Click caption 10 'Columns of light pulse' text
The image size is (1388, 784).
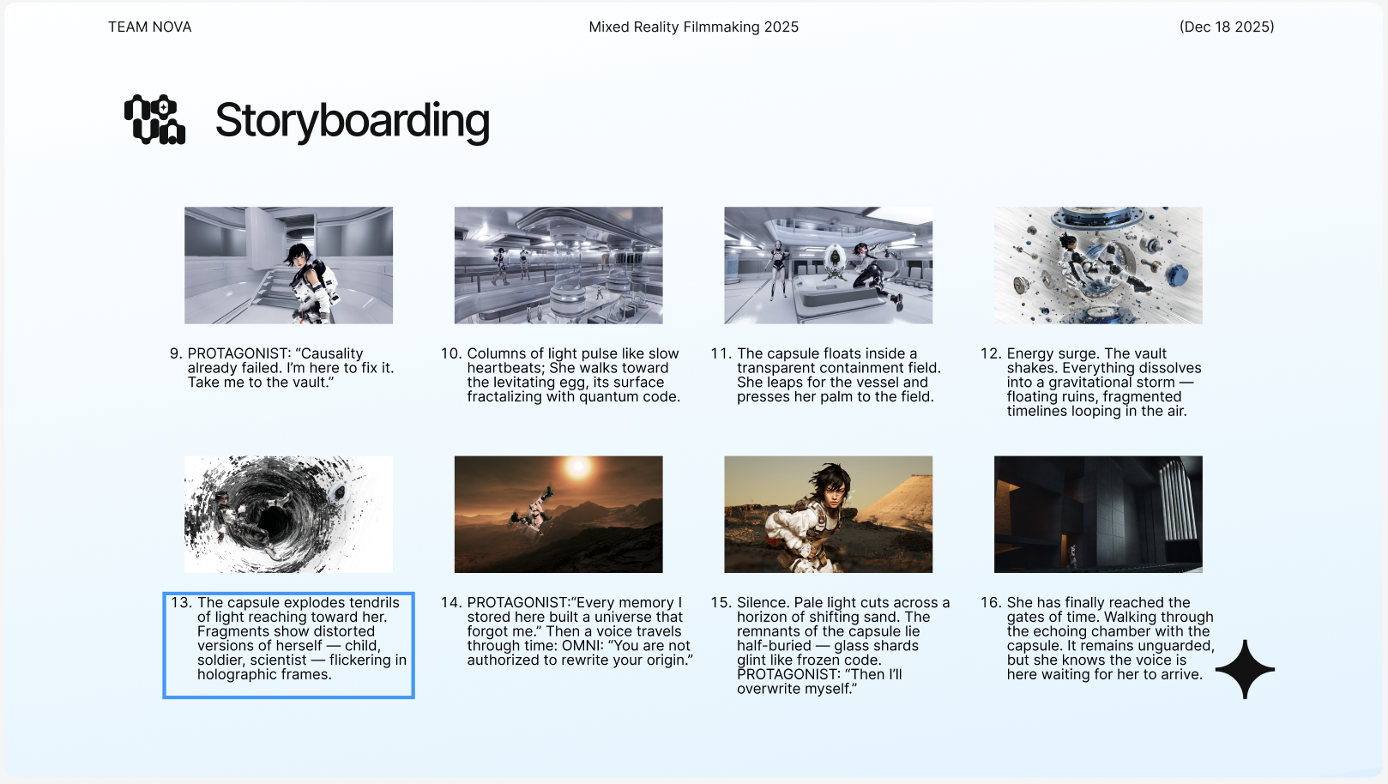point(561,375)
